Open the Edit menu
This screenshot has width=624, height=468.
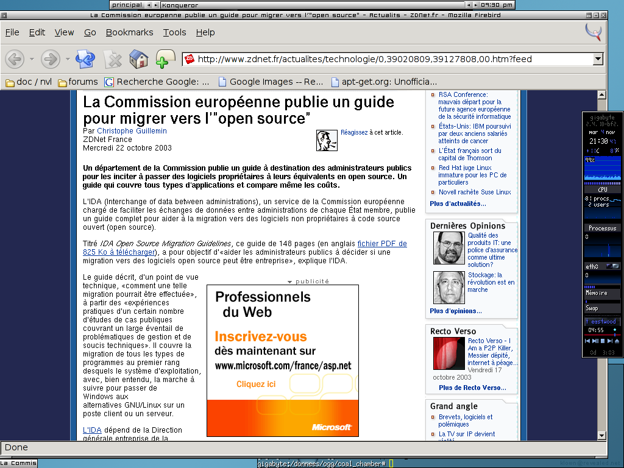coord(37,33)
